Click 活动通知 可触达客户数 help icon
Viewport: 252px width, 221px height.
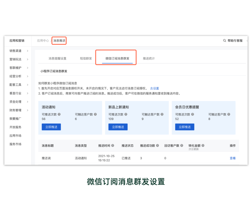tap(95, 114)
